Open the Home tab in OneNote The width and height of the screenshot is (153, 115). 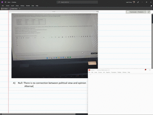coord(8,6)
